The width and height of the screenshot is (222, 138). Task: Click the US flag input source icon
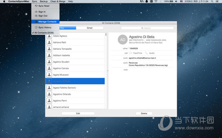point(181,1)
